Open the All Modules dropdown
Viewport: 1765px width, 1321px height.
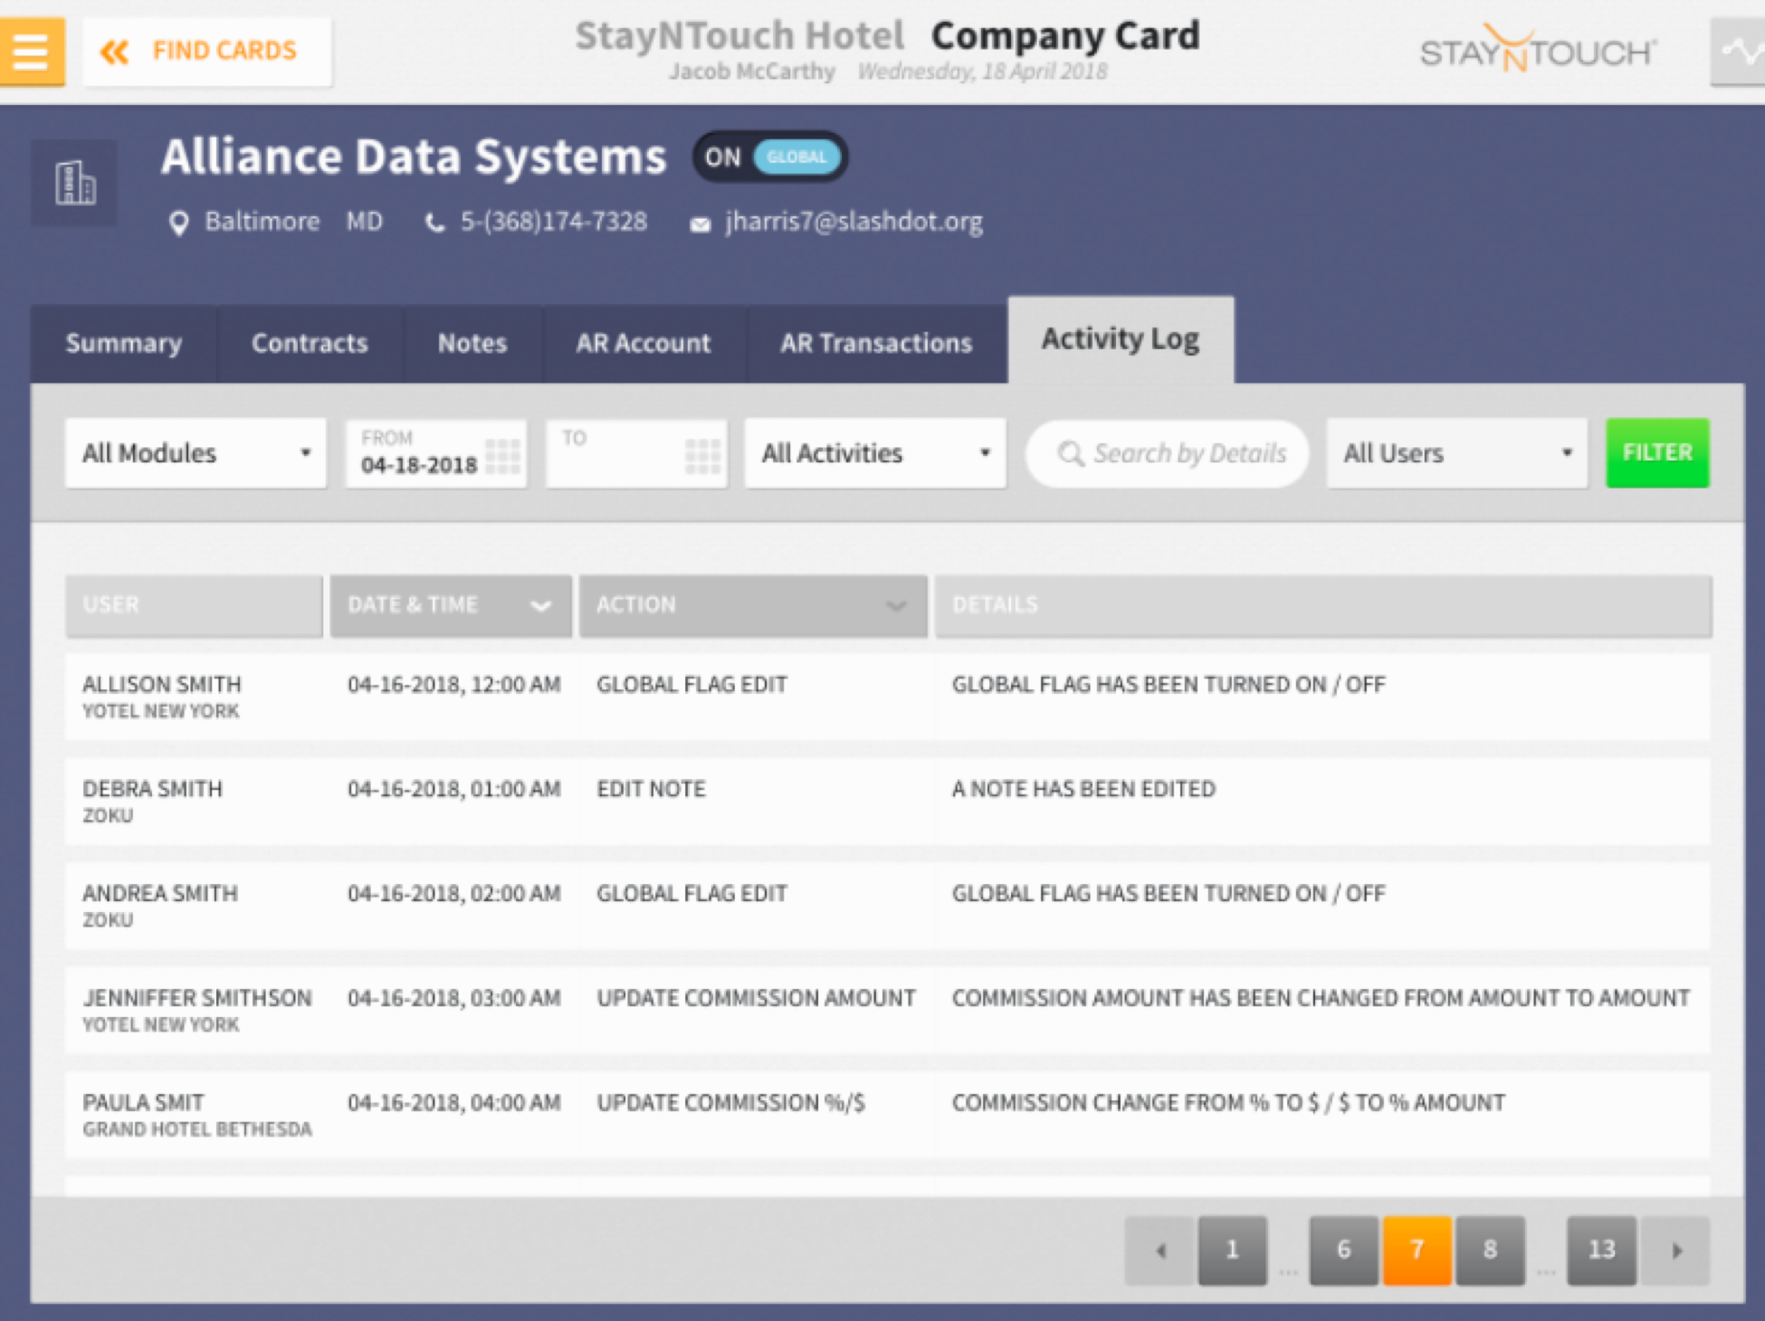click(x=196, y=453)
